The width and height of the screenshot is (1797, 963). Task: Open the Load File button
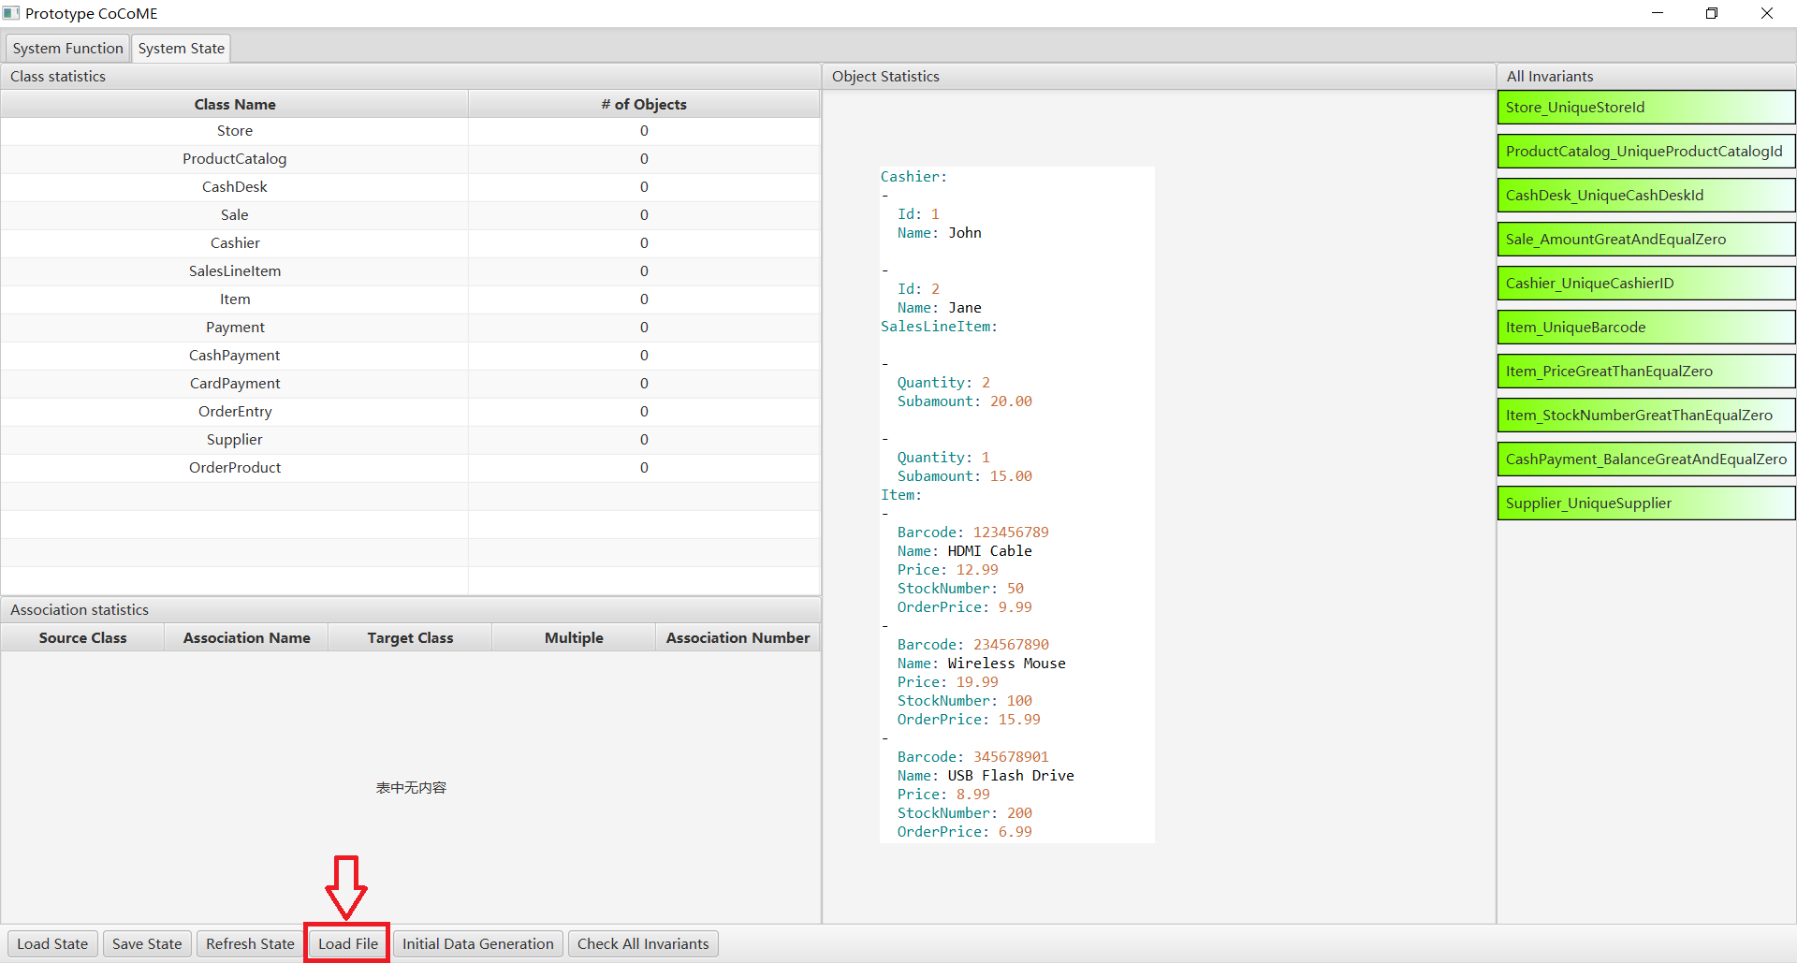(347, 943)
